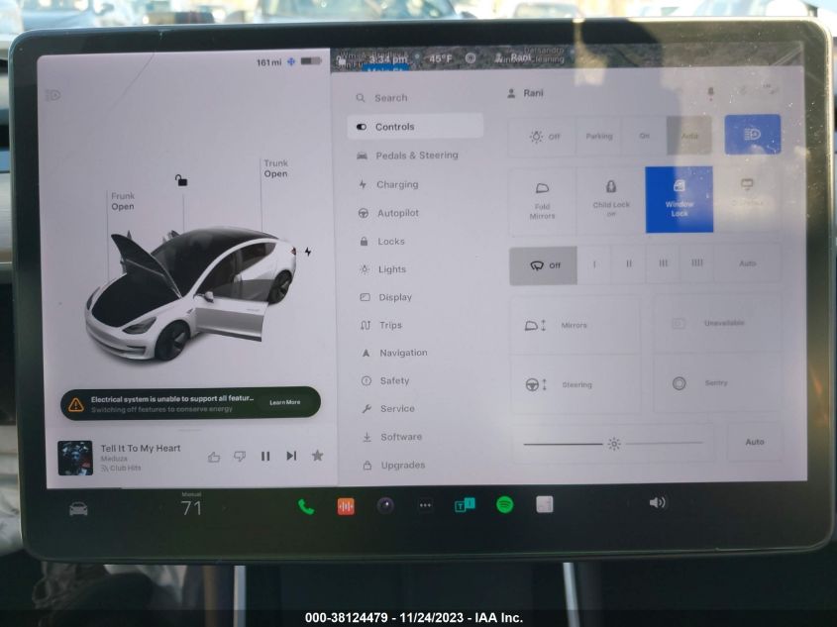This screenshot has height=627, width=837.
Task: Open Software menu
Action: pyautogui.click(x=392, y=437)
